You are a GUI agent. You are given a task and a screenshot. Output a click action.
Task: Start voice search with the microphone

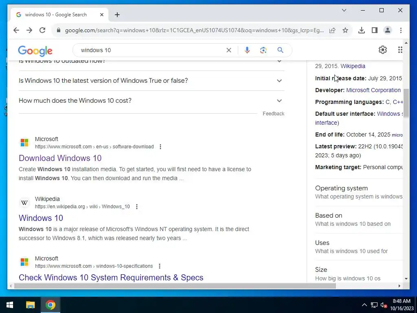pos(247,50)
